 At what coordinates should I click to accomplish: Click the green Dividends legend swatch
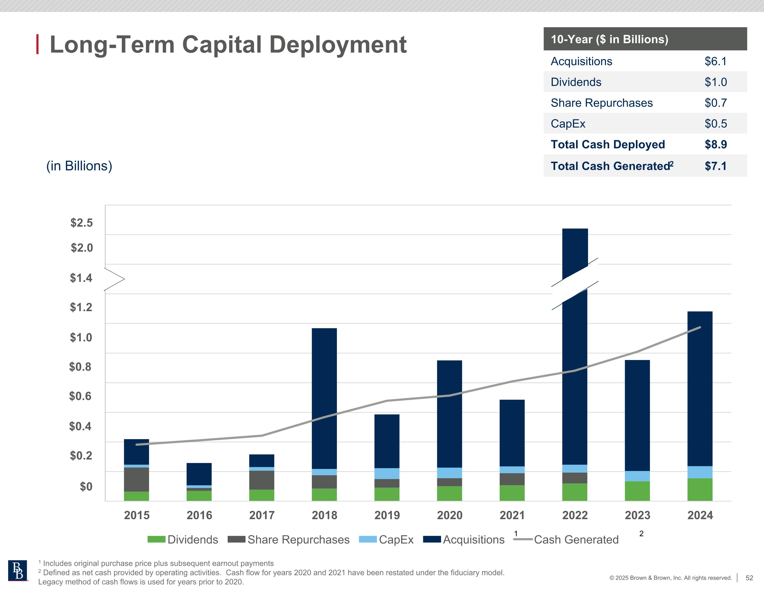tap(156, 539)
